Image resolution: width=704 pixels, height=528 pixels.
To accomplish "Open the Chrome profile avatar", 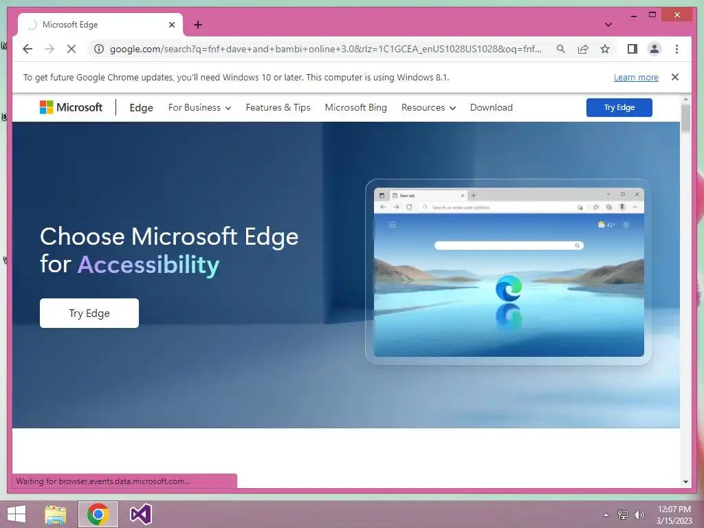I will [654, 49].
